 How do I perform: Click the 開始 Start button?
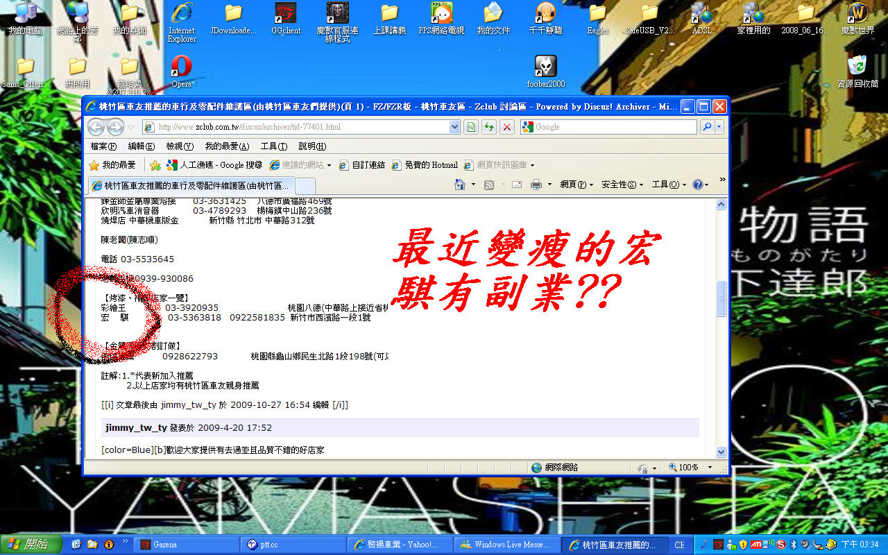[x=31, y=545]
